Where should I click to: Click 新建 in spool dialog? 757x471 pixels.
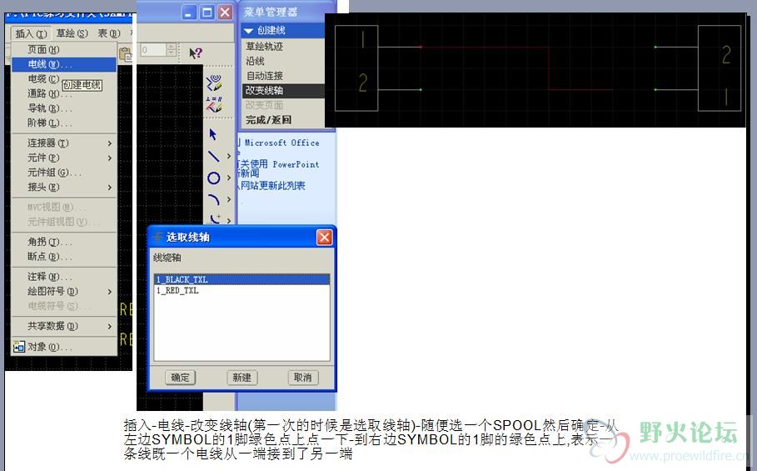tap(242, 378)
